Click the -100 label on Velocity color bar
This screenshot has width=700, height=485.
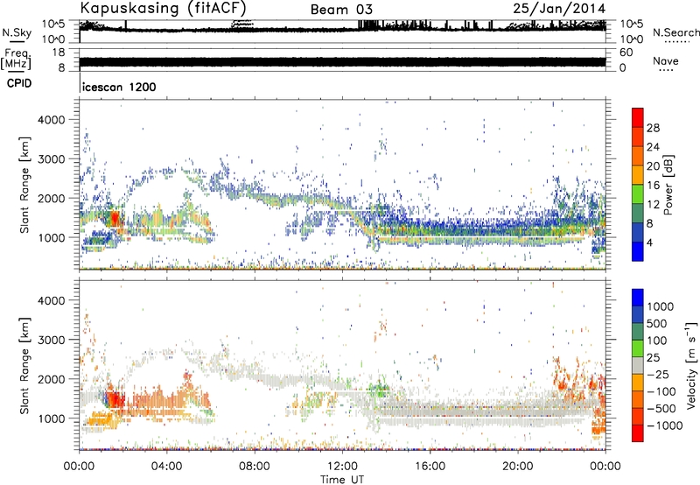click(x=661, y=391)
